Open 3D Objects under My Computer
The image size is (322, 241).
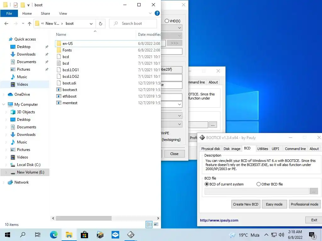click(26, 112)
